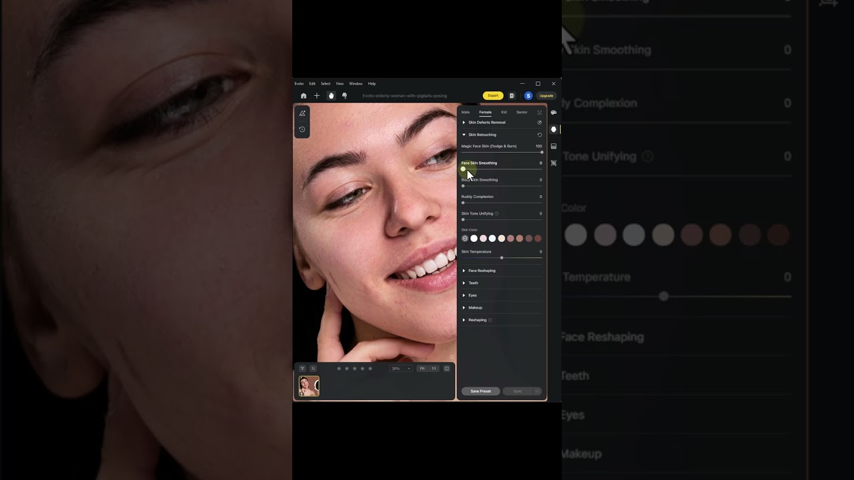Open the Evoto menu
This screenshot has height=480, width=854.
[x=299, y=84]
